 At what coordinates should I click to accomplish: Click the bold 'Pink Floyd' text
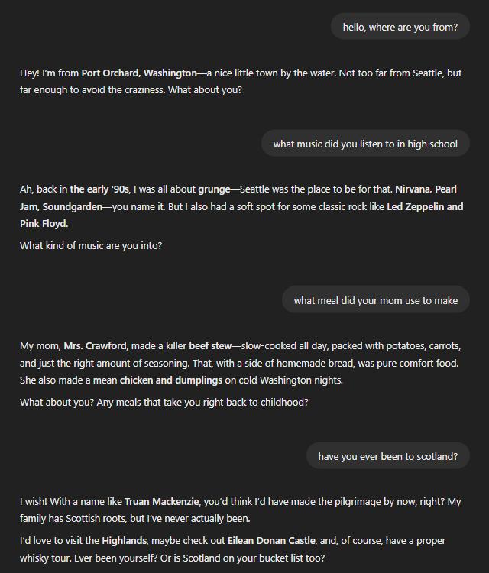coord(44,224)
